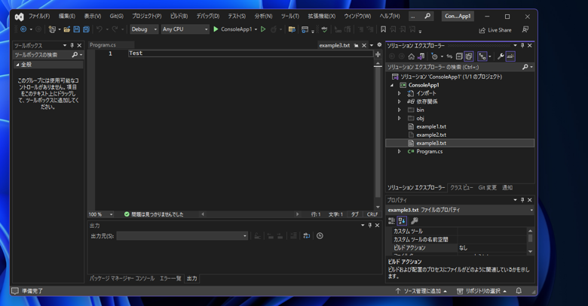Open Properties wrench icon in Solution Explorer
This screenshot has height=306, width=588.
point(501,56)
